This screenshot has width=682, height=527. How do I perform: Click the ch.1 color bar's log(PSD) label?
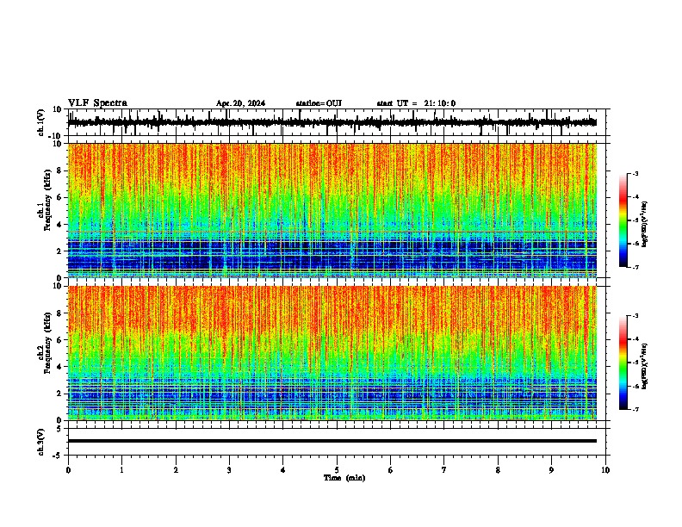[x=645, y=224]
